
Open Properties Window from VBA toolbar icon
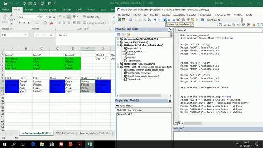188,20
